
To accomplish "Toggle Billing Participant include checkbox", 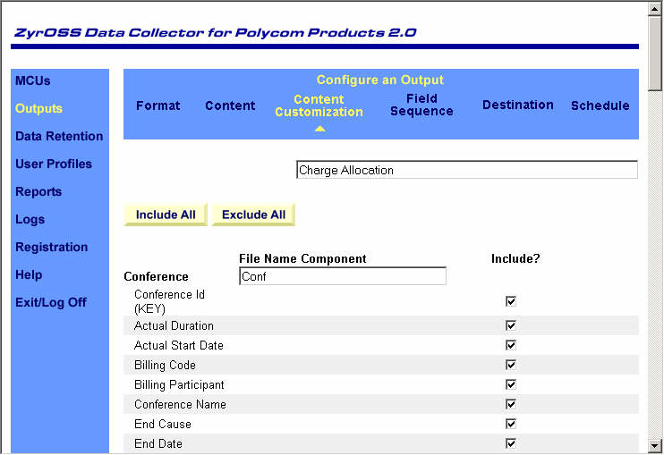I will click(511, 384).
